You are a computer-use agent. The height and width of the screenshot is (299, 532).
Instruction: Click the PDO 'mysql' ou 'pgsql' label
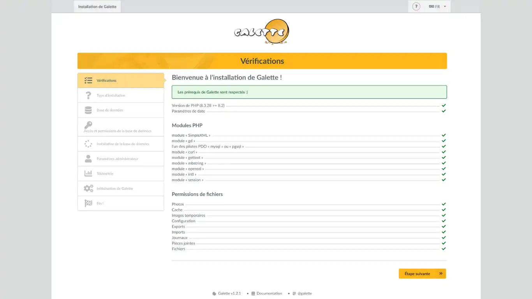point(208,146)
